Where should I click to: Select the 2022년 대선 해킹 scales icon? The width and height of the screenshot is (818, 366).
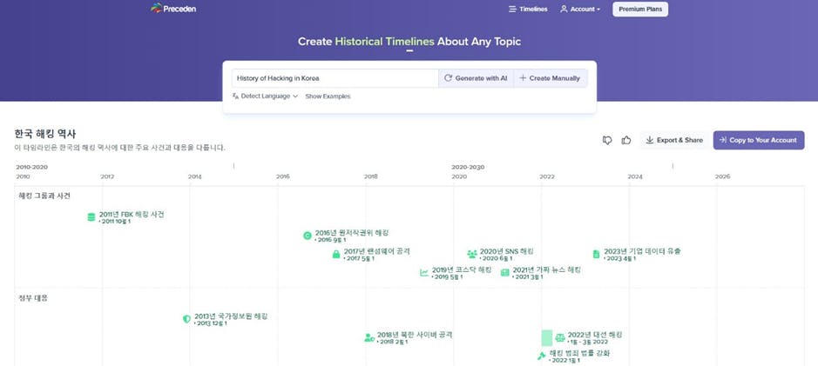560,337
